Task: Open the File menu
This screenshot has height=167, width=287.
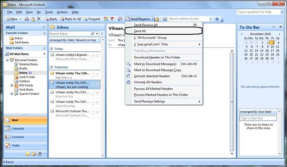Action: click(10, 12)
